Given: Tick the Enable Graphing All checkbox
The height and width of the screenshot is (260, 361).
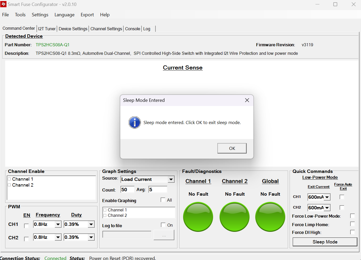Looking at the screenshot, I should 163,200.
